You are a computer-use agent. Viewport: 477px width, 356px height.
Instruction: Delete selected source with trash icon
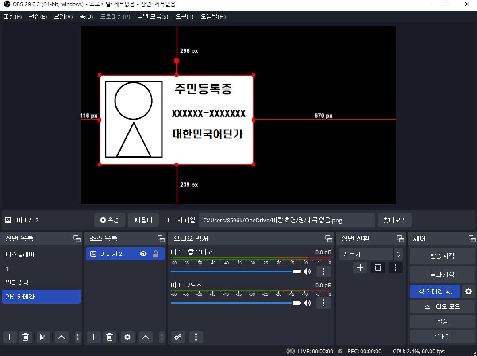110,337
